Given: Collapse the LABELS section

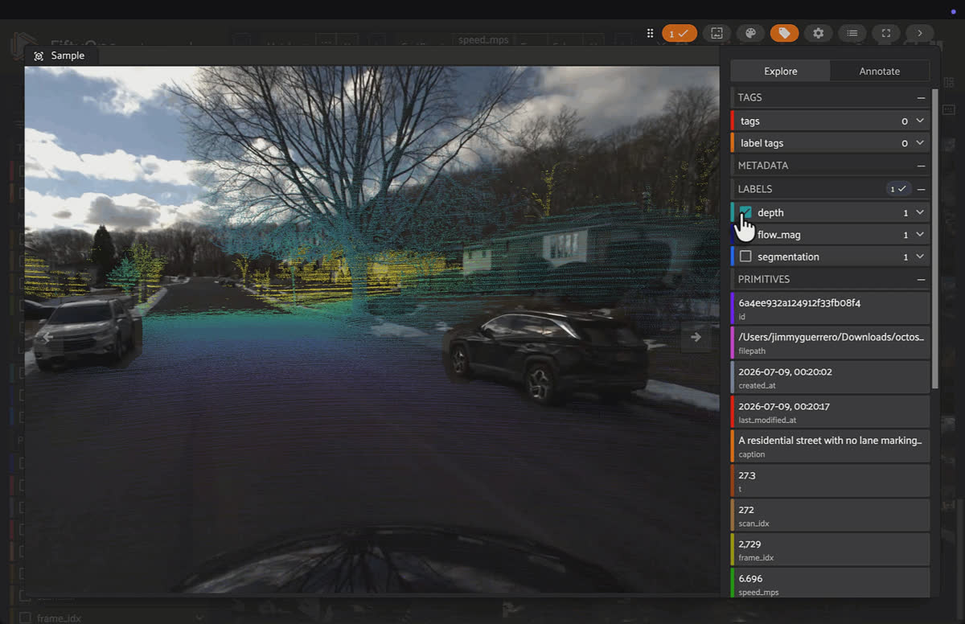Looking at the screenshot, I should (x=921, y=189).
